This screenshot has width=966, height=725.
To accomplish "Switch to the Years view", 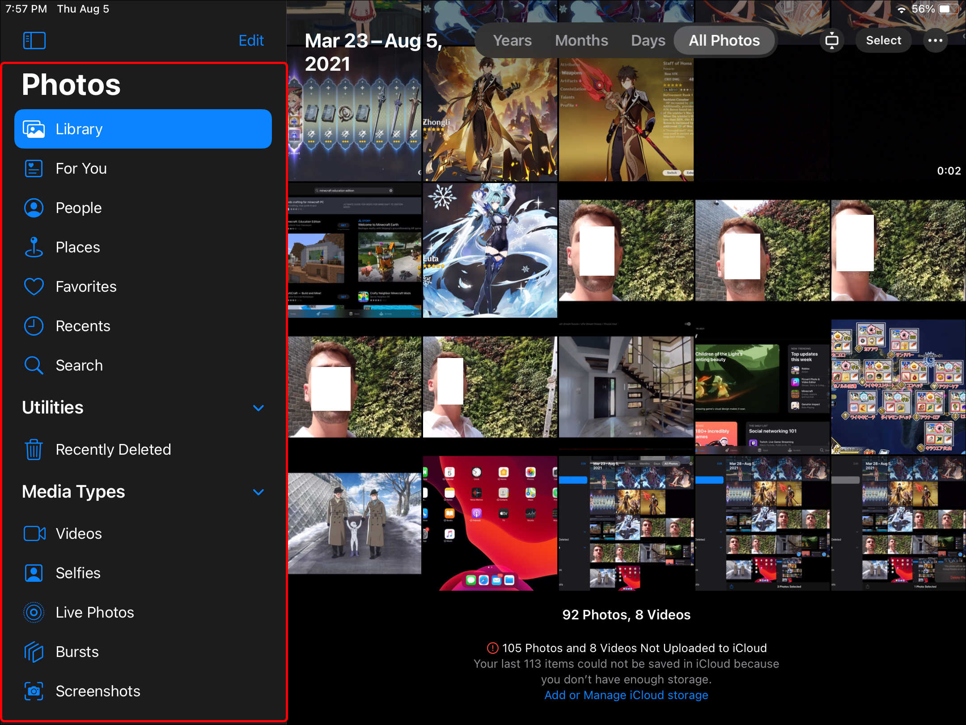I will 512,40.
